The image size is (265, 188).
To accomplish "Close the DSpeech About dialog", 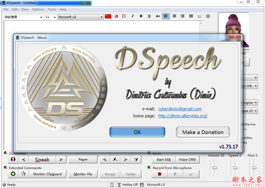I will tap(235, 36).
